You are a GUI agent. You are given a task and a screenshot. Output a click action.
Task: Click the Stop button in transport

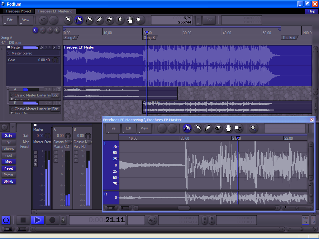click(23, 220)
